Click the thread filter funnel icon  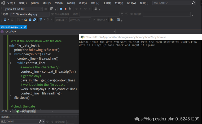pos(122,14)
